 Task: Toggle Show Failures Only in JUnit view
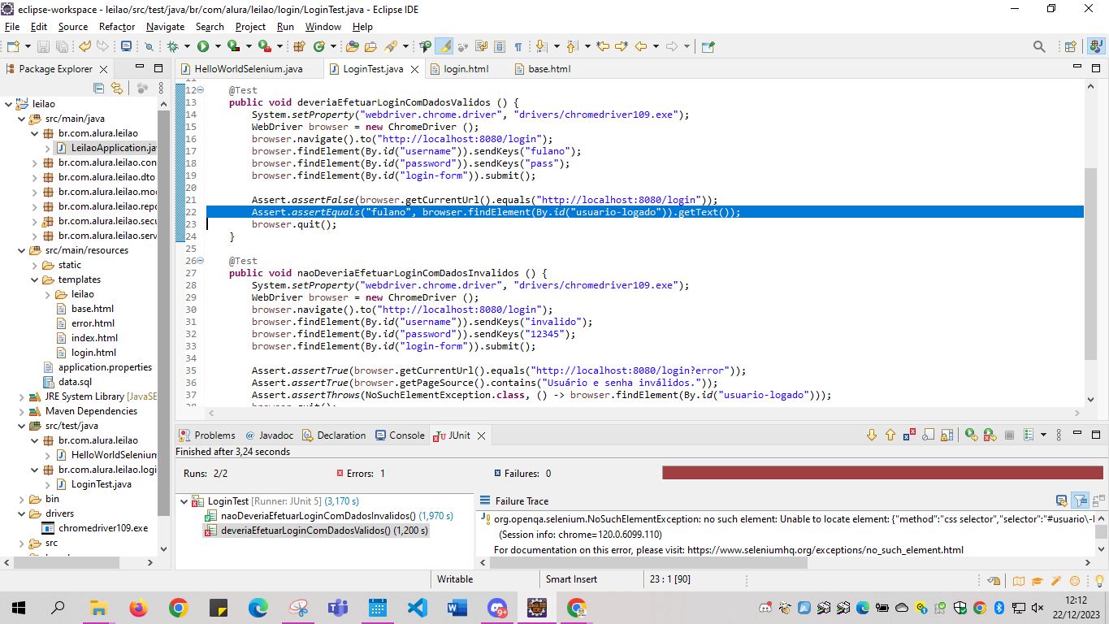coord(910,435)
